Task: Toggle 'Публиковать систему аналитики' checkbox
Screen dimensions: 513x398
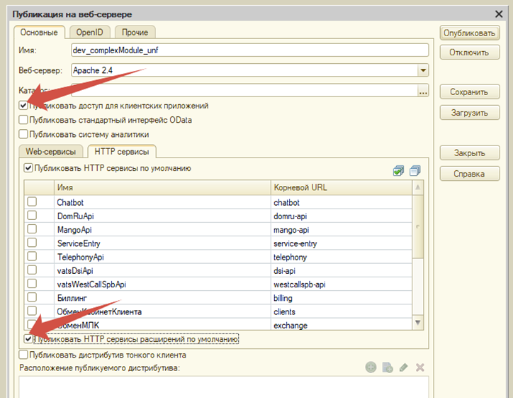Action: 24,134
